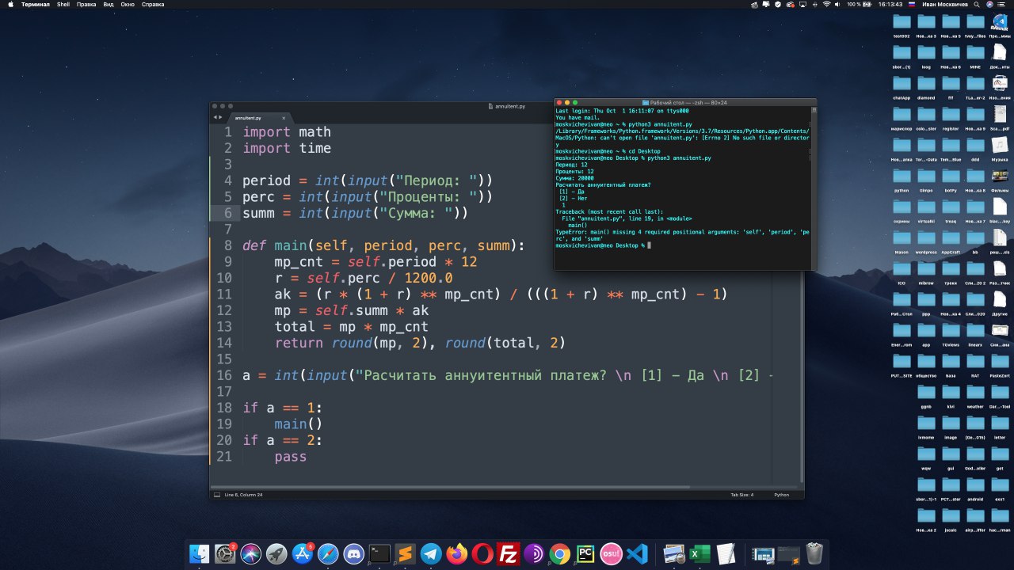1014x570 pixels.
Task: Launch Google Chrome from the dock
Action: point(559,553)
